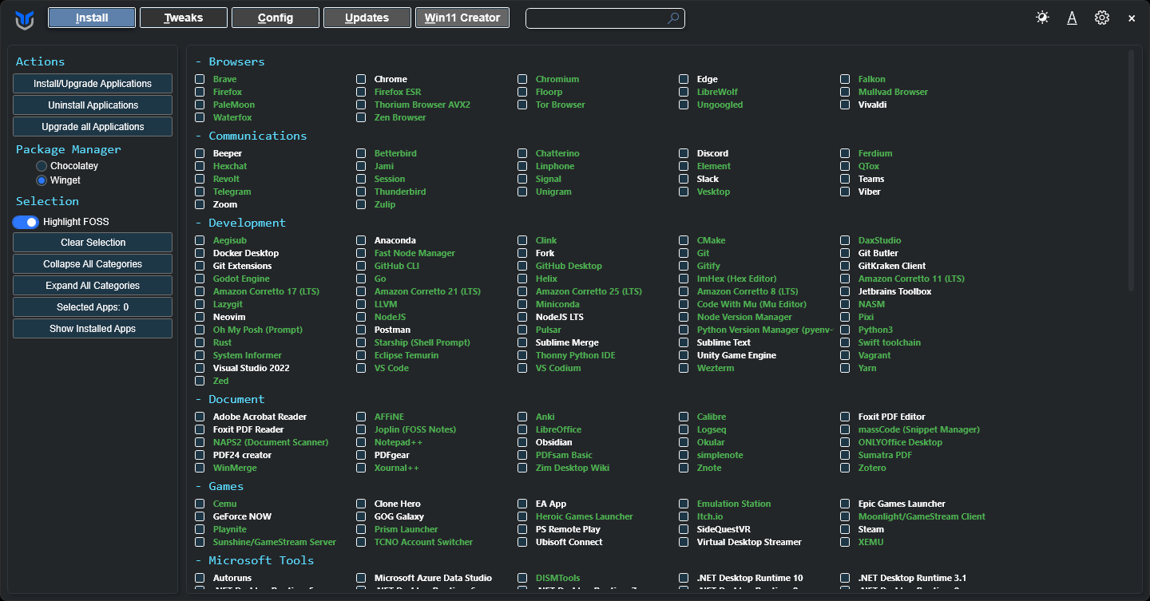Click Install/Upgrade Applications button
Image resolution: width=1150 pixels, height=601 pixels.
click(93, 84)
